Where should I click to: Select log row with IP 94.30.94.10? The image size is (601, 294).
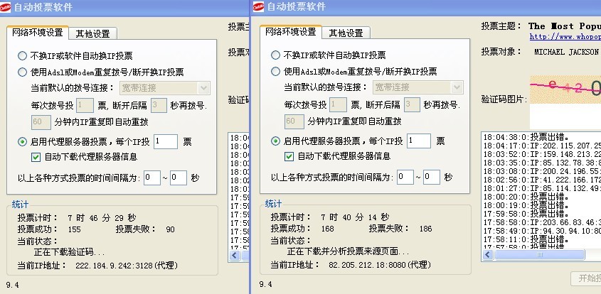(x=542, y=231)
